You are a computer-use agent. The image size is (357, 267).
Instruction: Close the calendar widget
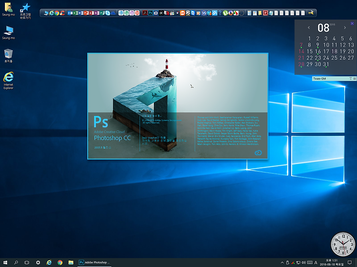(x=352, y=23)
